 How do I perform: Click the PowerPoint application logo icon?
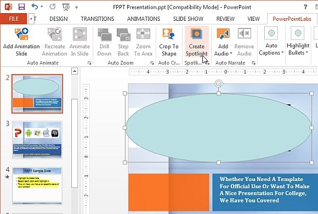tap(8, 7)
